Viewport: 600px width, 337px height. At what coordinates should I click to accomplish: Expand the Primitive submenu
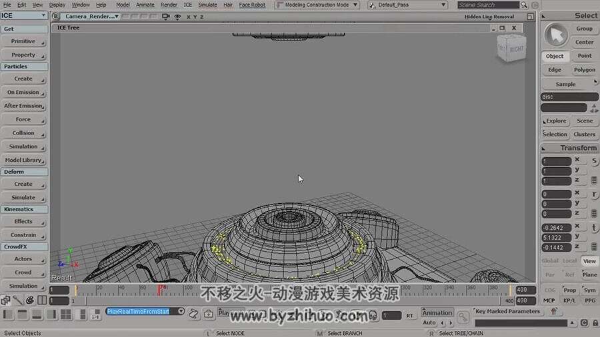24,41
